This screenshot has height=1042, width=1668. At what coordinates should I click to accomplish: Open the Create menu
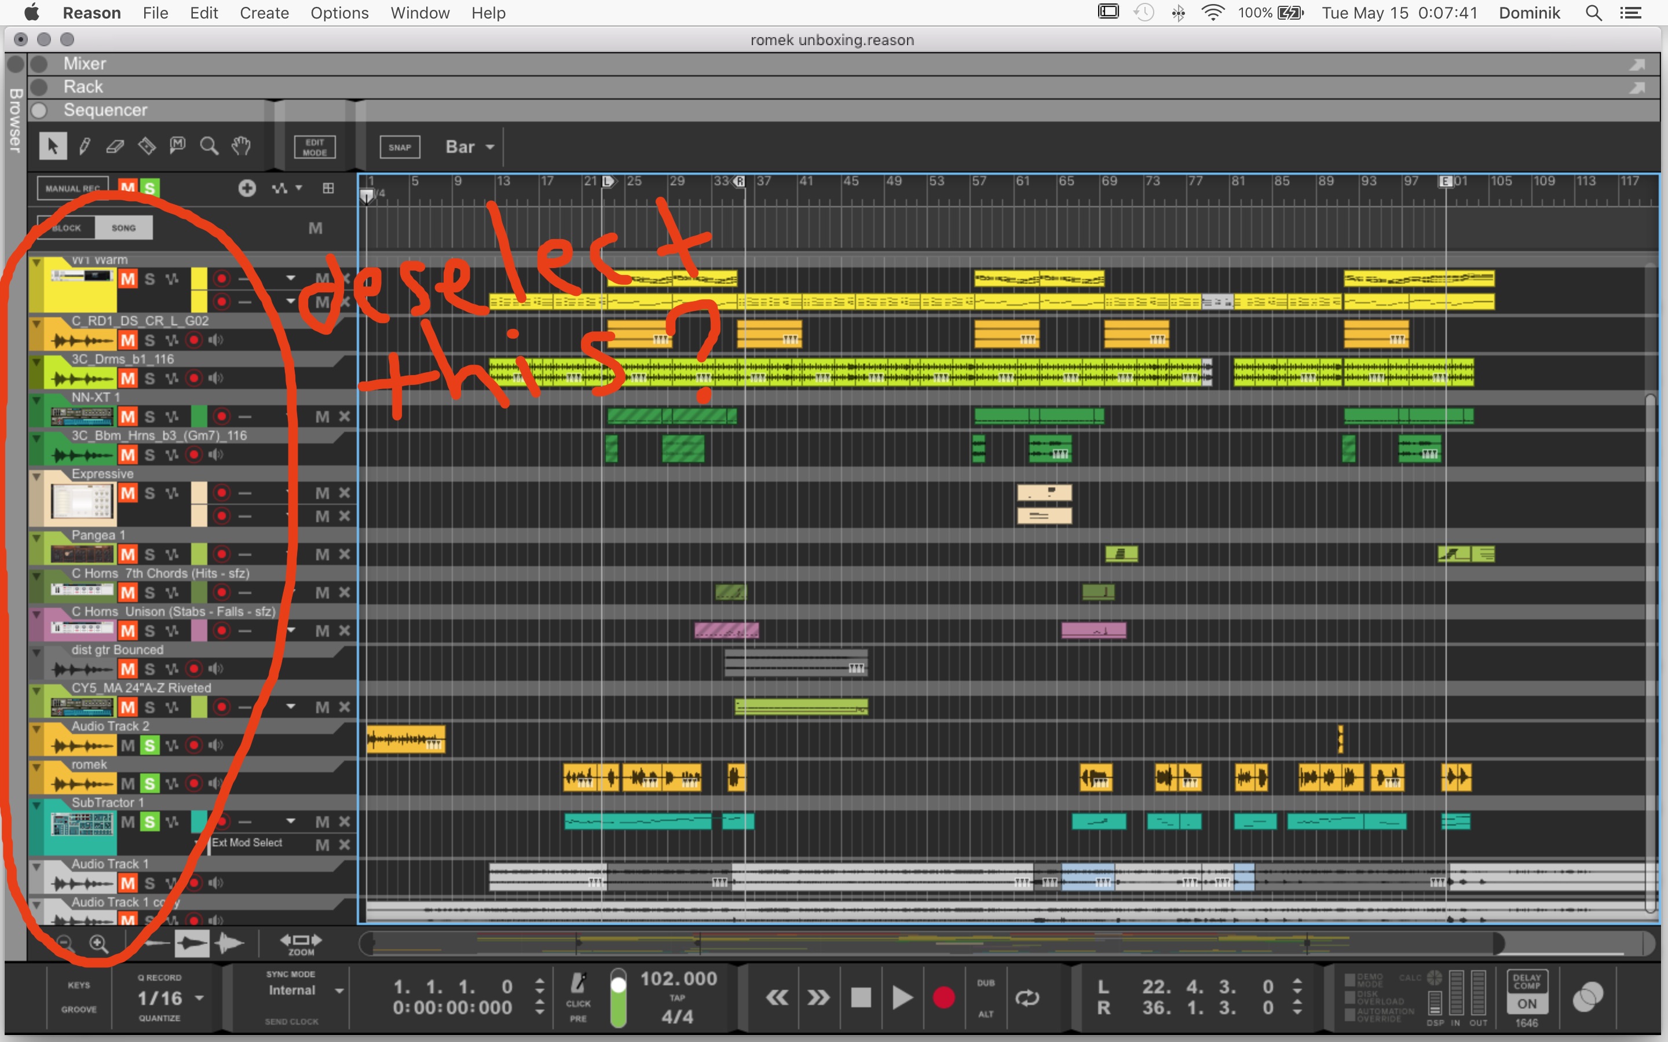pyautogui.click(x=264, y=13)
